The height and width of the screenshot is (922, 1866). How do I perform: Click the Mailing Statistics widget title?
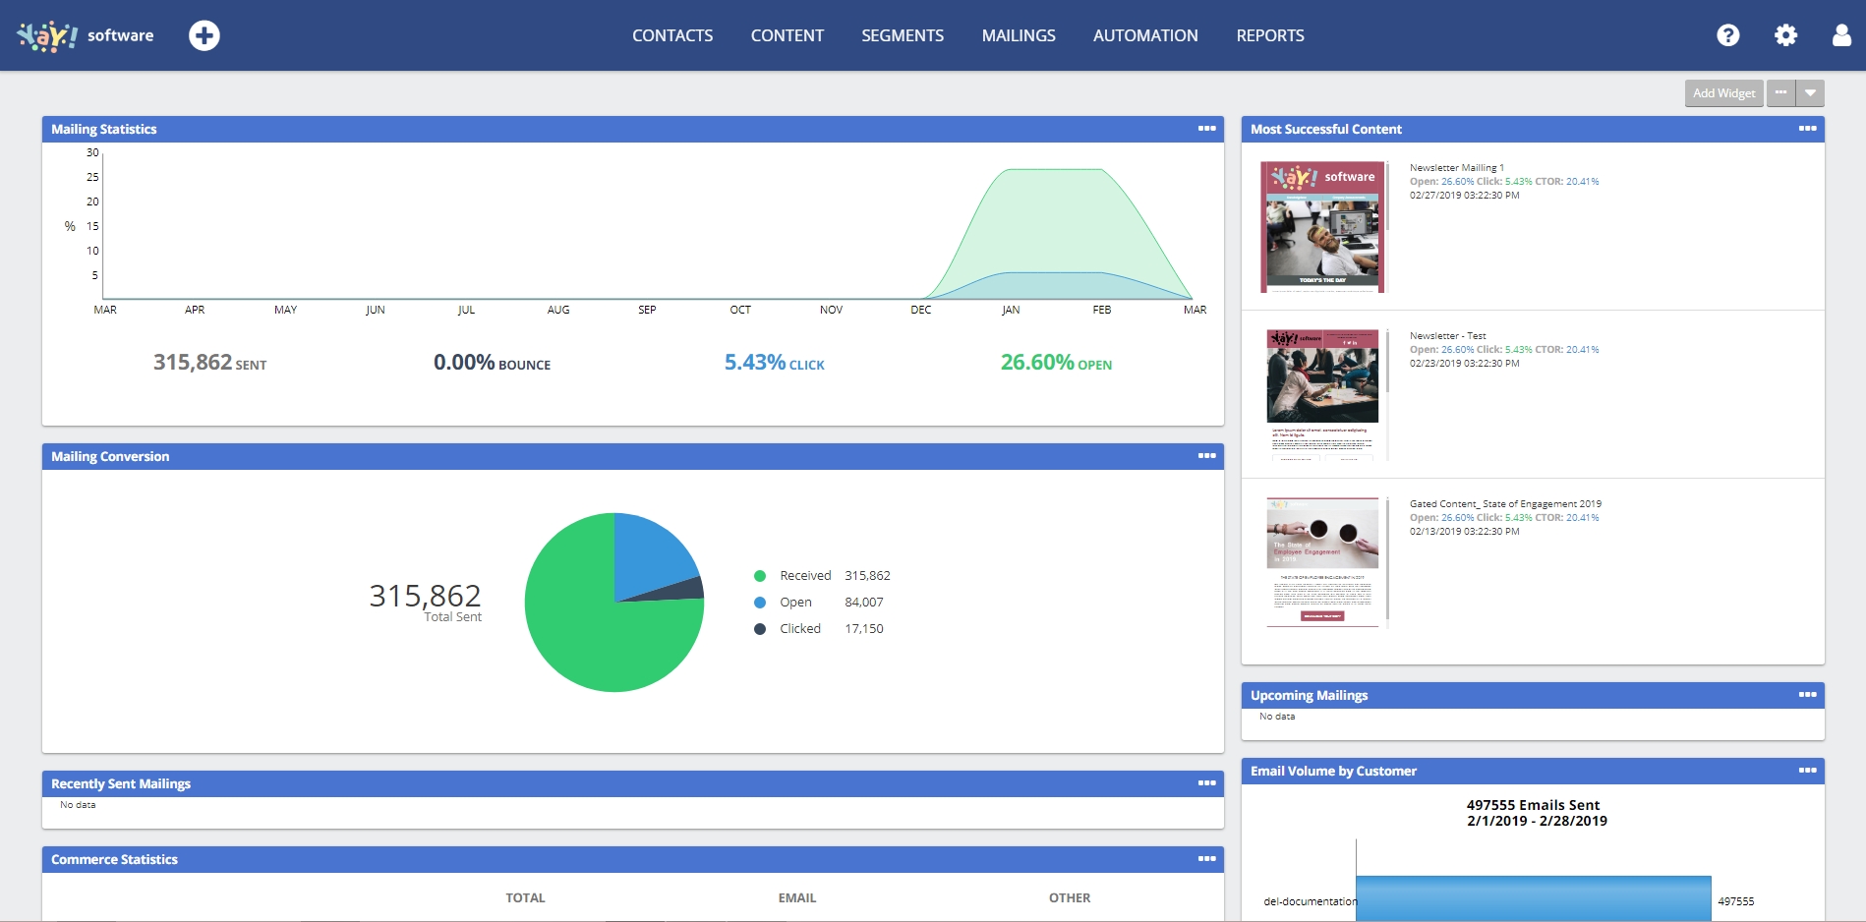tap(104, 129)
